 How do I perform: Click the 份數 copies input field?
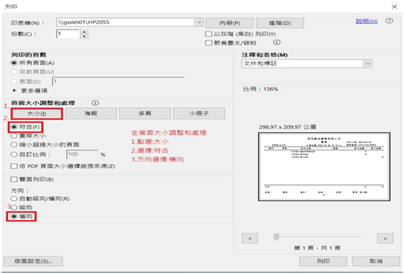[68, 34]
